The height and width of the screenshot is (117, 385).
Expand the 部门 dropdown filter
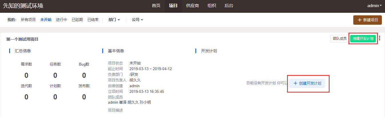coord(114,20)
